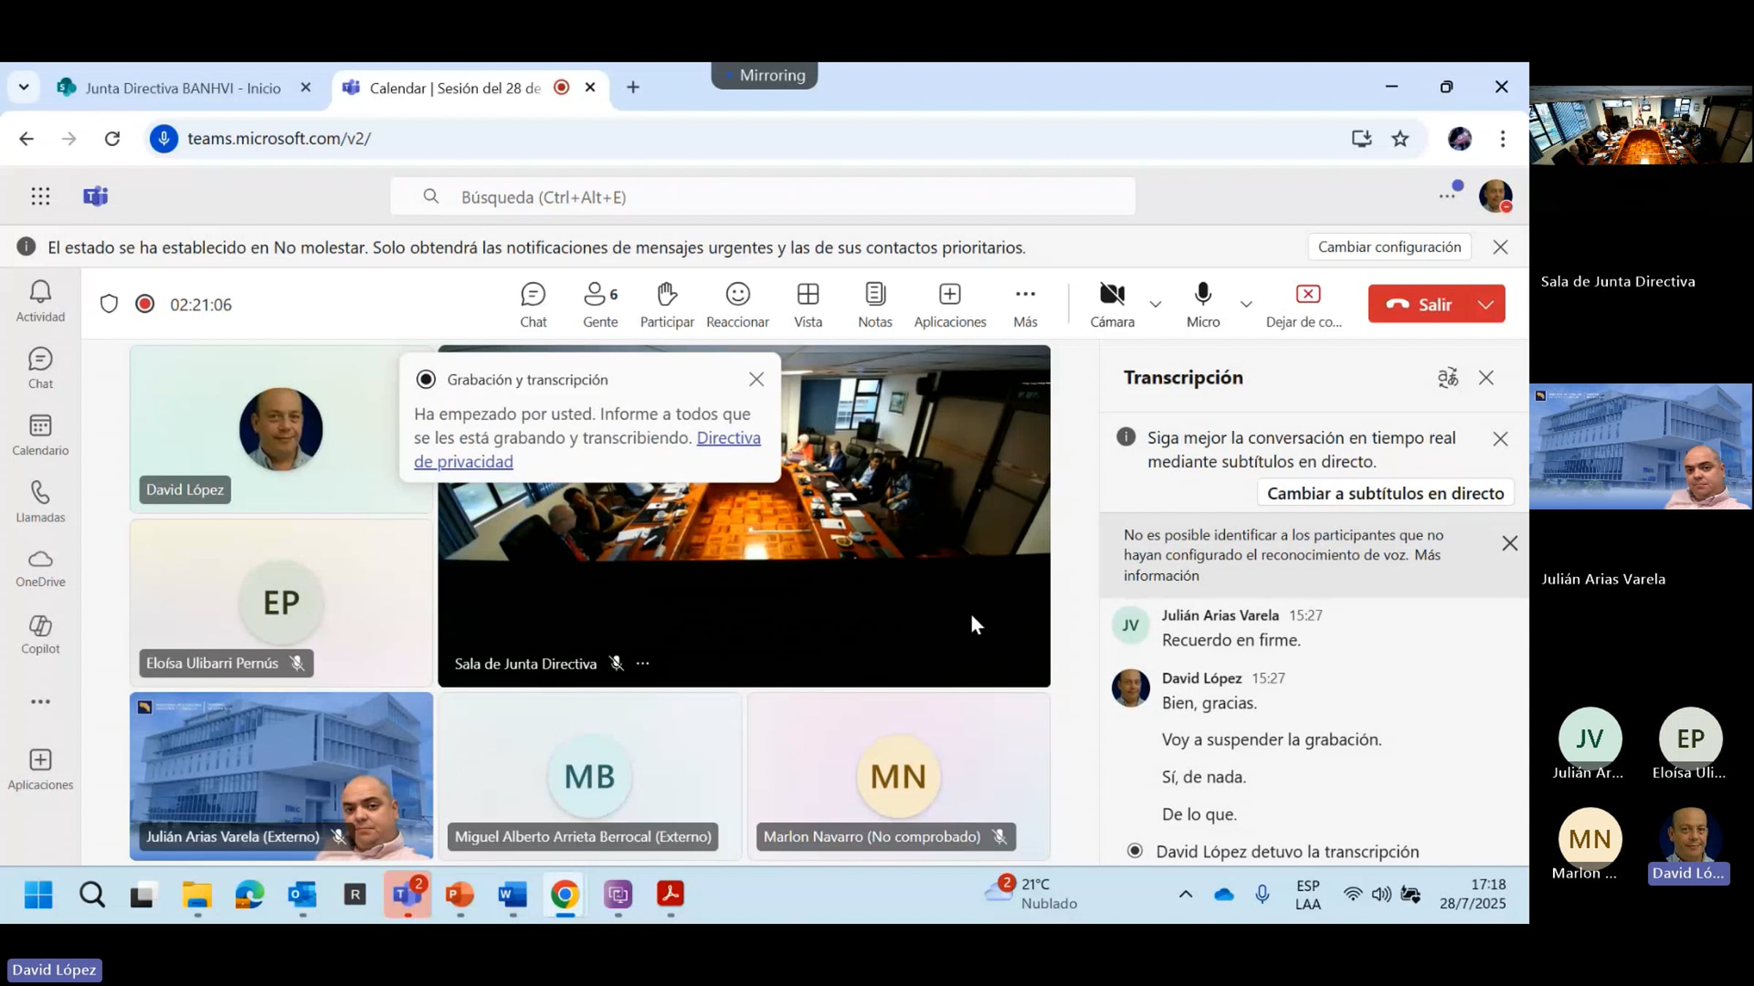Expand microphone options chevron
The height and width of the screenshot is (986, 1754).
(1246, 304)
